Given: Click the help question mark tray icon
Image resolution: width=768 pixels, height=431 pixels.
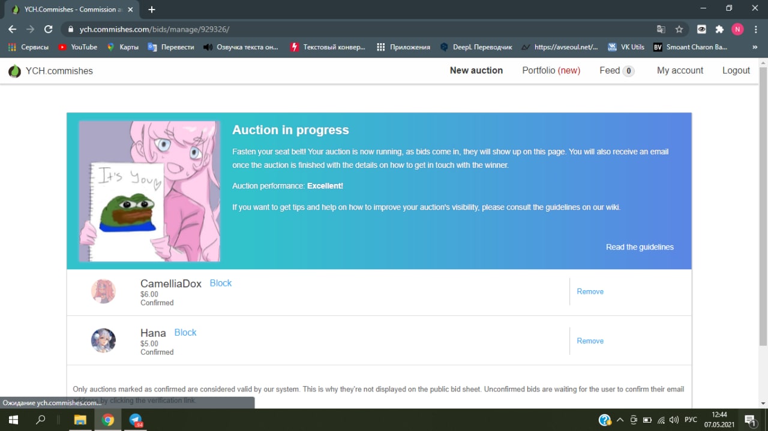Looking at the screenshot, I should pyautogui.click(x=605, y=420).
